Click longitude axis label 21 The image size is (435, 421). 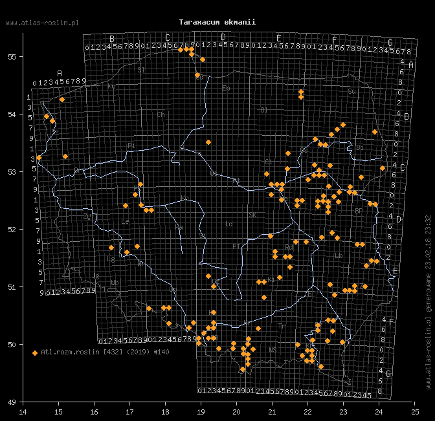tap(272, 412)
